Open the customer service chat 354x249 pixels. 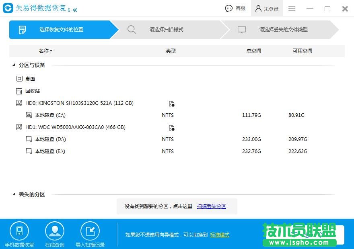235,8
